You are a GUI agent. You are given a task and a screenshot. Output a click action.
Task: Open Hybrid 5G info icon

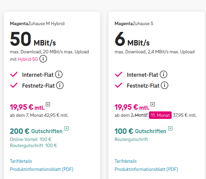pos(43,59)
